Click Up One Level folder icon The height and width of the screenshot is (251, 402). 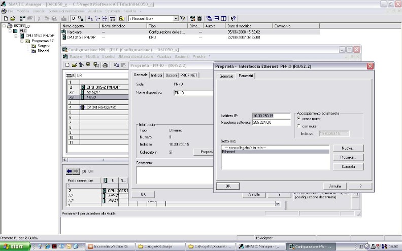click(122, 18)
